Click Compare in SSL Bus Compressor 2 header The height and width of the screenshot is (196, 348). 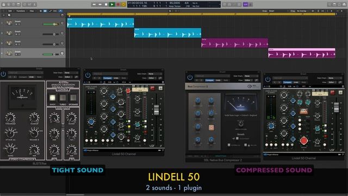click(209, 80)
